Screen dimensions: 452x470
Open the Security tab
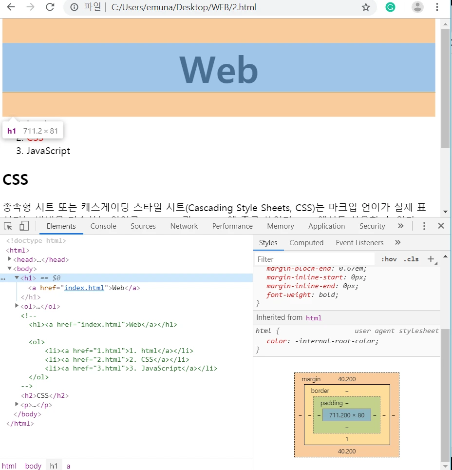372,226
